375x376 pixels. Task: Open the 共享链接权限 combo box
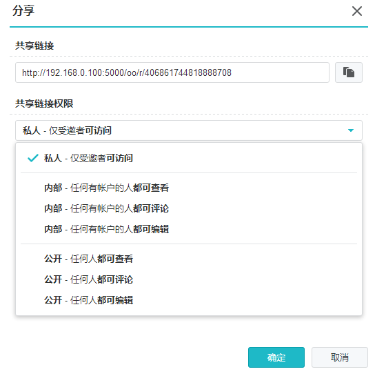(x=189, y=130)
